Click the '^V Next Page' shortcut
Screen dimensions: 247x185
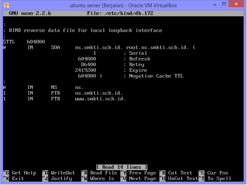tap(138, 179)
